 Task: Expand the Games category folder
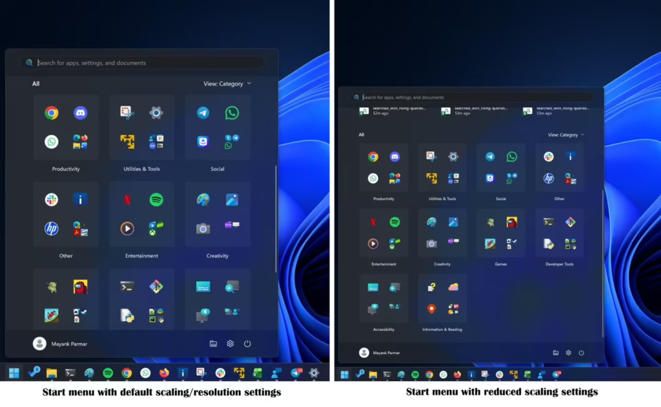pos(502,232)
